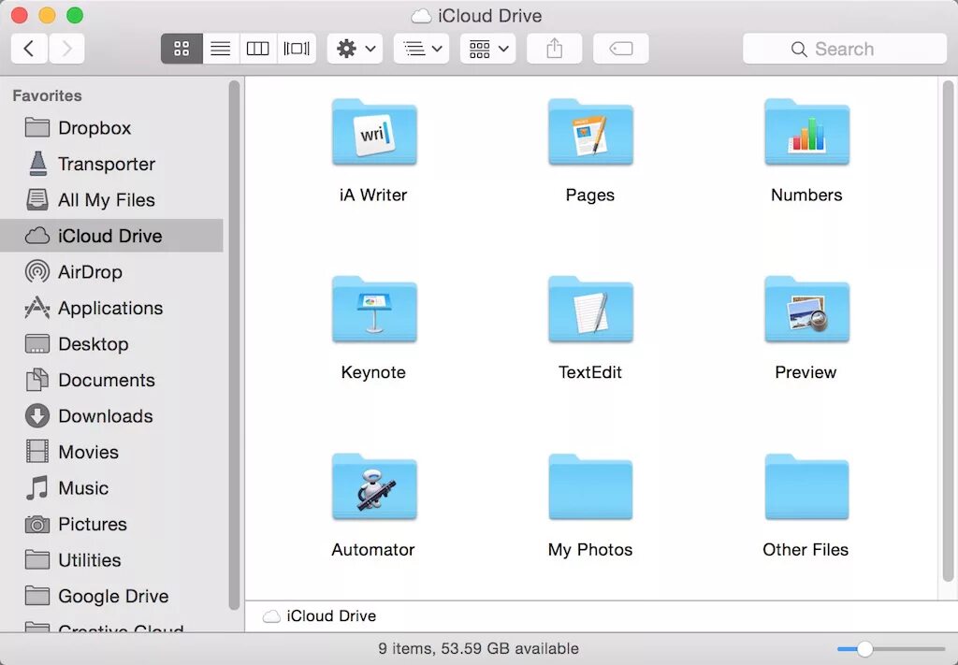Open Google Drive in the sidebar
This screenshot has height=665, width=958.
tap(112, 596)
